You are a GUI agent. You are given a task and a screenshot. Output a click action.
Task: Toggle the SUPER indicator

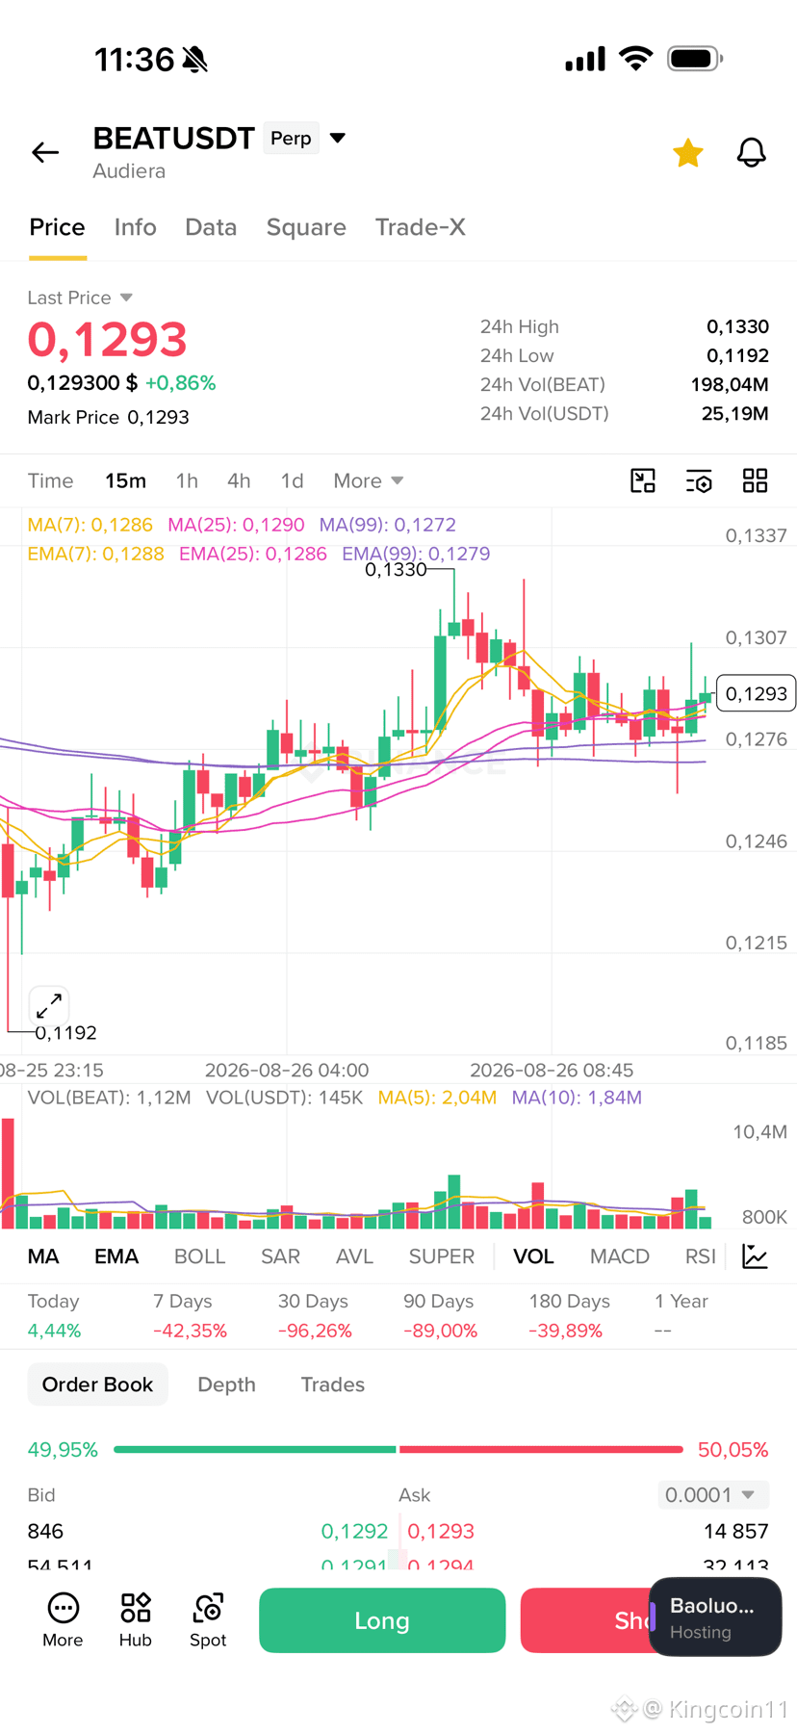tap(441, 1256)
